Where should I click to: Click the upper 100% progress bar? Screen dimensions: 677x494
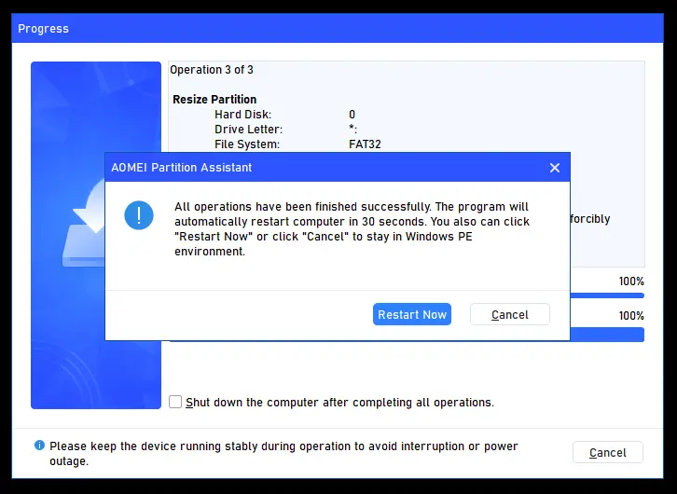point(607,295)
